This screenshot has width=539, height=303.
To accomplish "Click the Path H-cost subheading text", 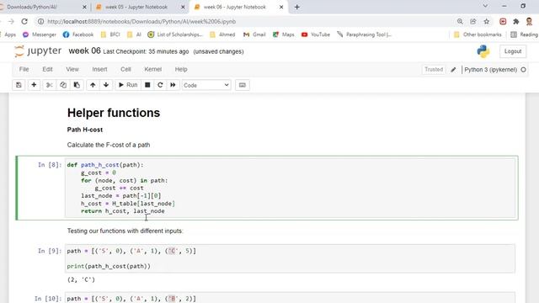I will tap(85, 130).
